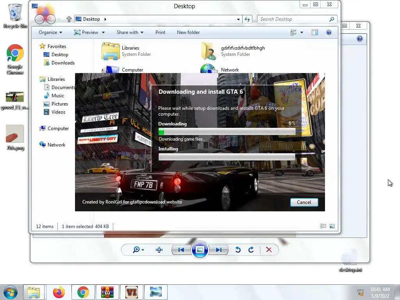The width and height of the screenshot is (400, 300).
Task: Select the gdrfrfvzdrfvbdtfbhgh user folder
Action: [233, 51]
